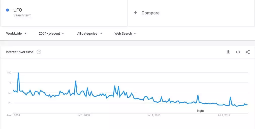Click the Jan 1, 2004 axis label
Image resolution: width=255 pixels, height=129 pixels.
click(13, 115)
